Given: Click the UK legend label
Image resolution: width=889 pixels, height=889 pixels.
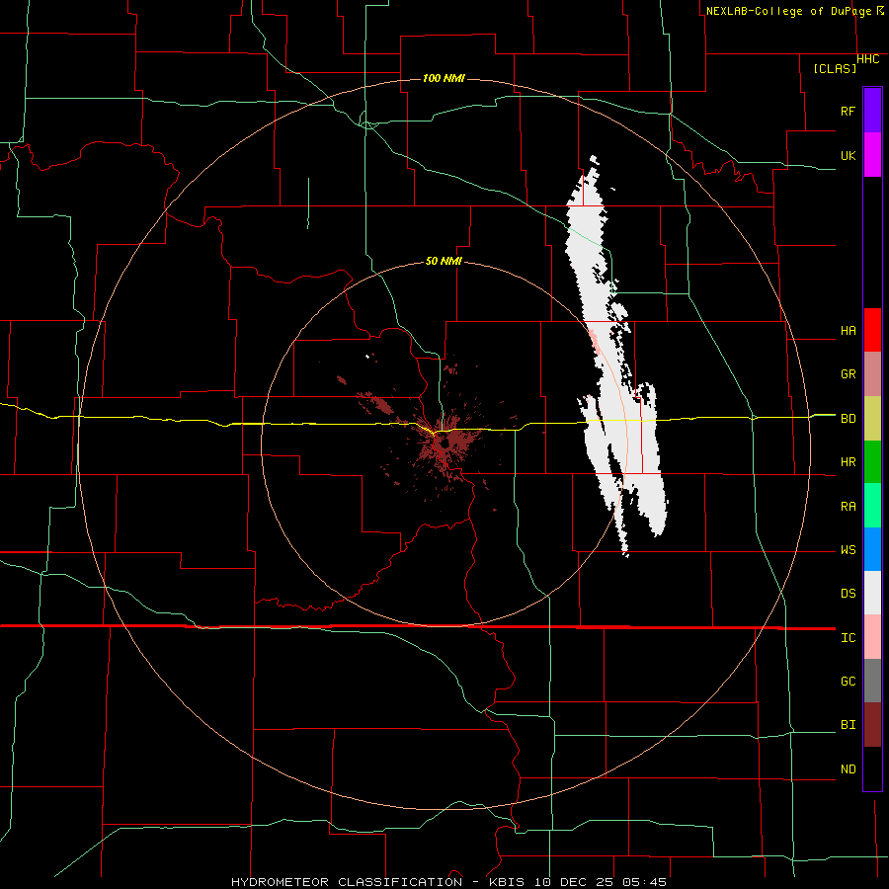Looking at the screenshot, I should tap(848, 155).
